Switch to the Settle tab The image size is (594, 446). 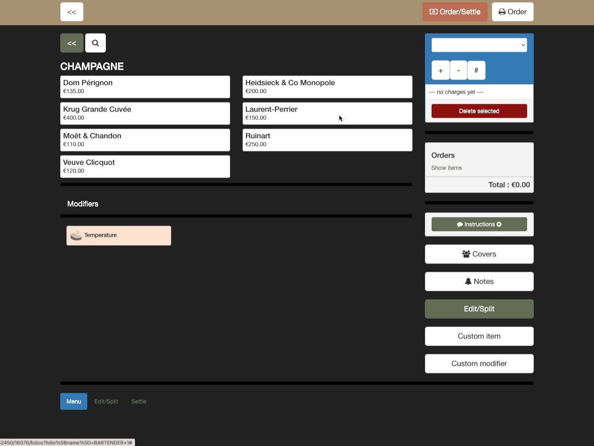pos(139,402)
